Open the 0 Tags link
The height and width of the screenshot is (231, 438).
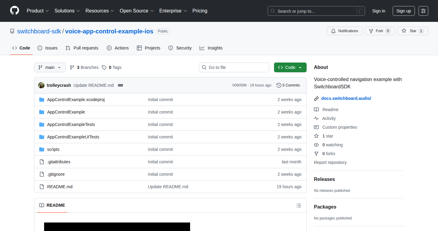[112, 67]
